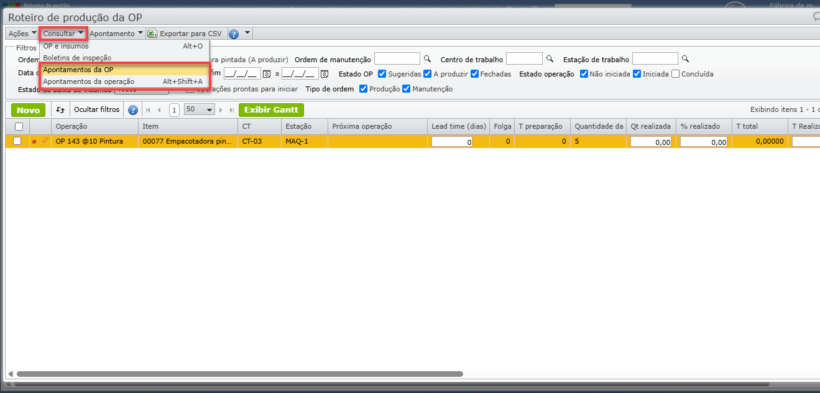Search Centro de trabalho with magnifier icon

(549, 59)
